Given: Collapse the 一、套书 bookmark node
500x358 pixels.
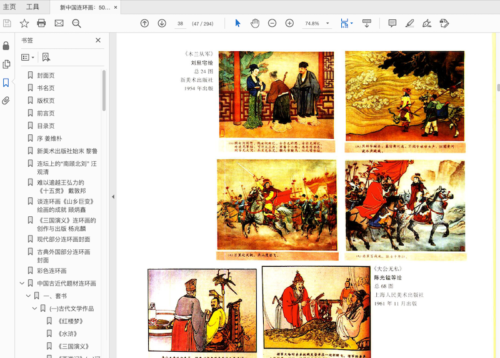Looking at the screenshot, I should (28, 296).
